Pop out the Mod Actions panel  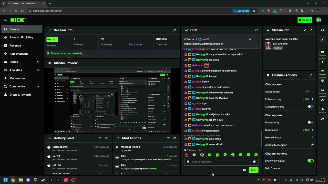(175, 138)
